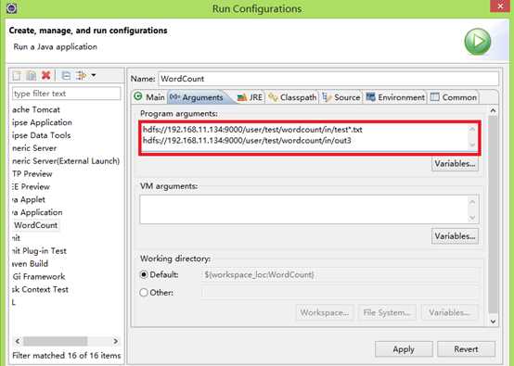Image resolution: width=514 pixels, height=366 pixels.
Task: Create a new launch configuration icon
Action: (x=17, y=76)
